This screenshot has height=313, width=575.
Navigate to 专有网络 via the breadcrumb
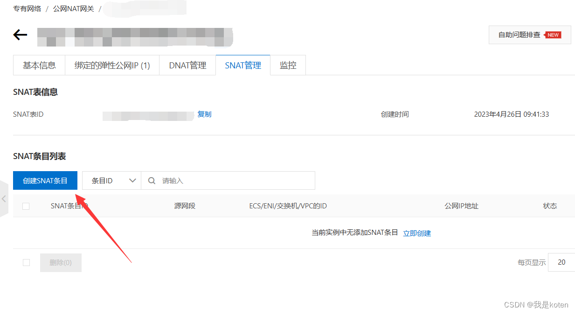click(x=26, y=8)
